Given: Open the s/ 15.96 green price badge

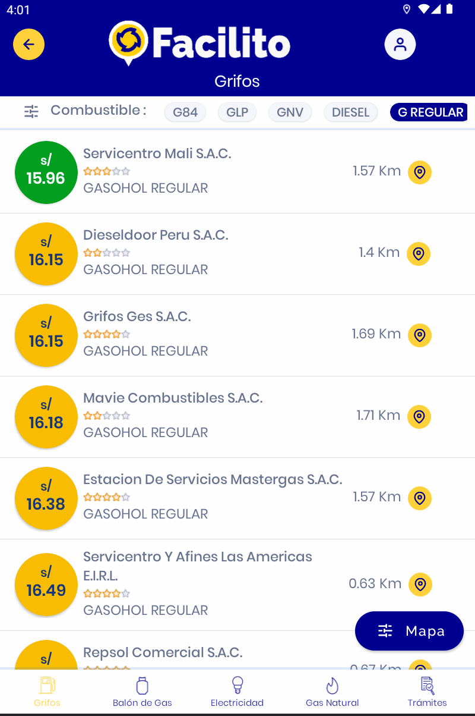Looking at the screenshot, I should pyautogui.click(x=46, y=172).
